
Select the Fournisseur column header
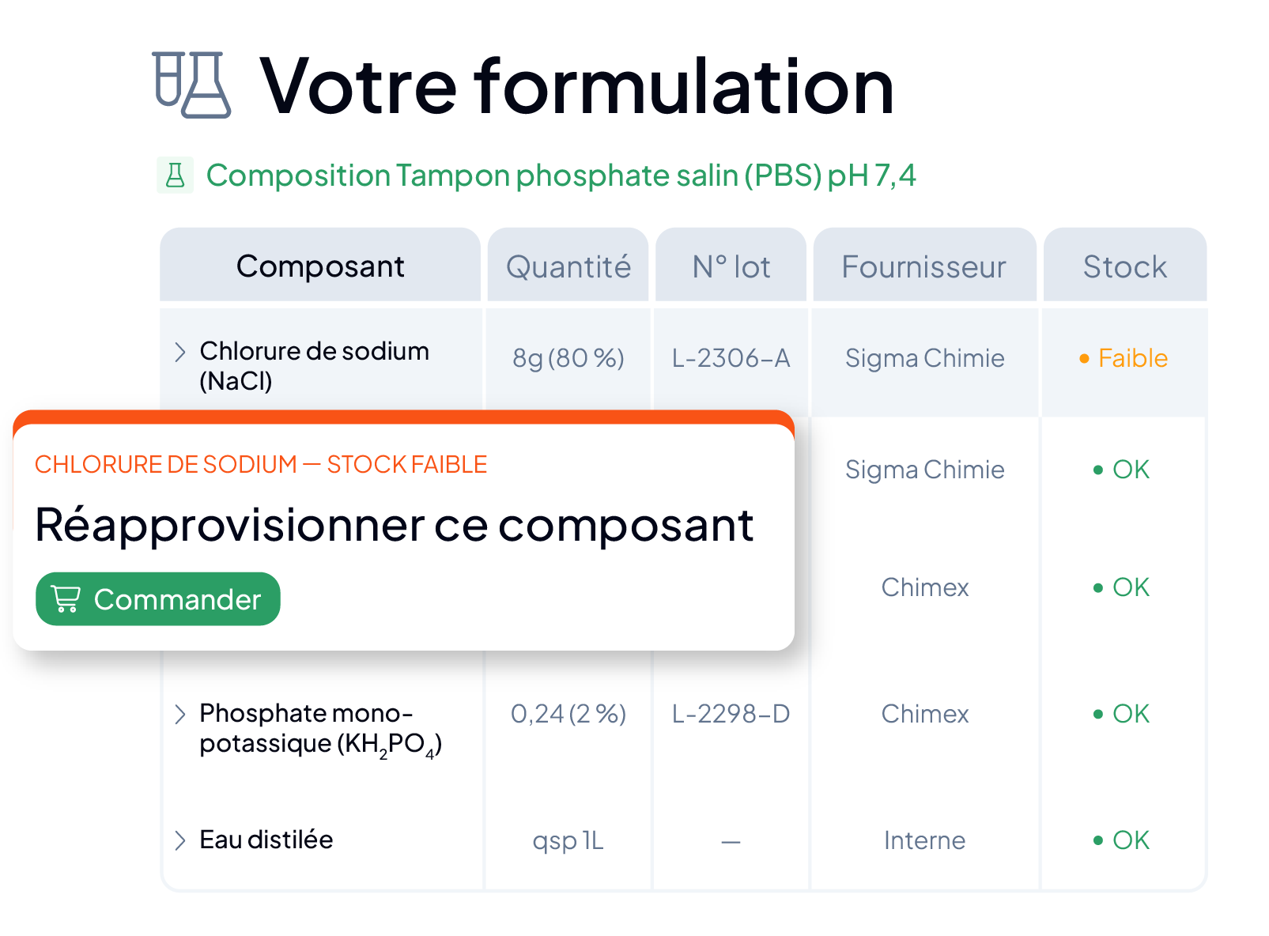pos(924,266)
